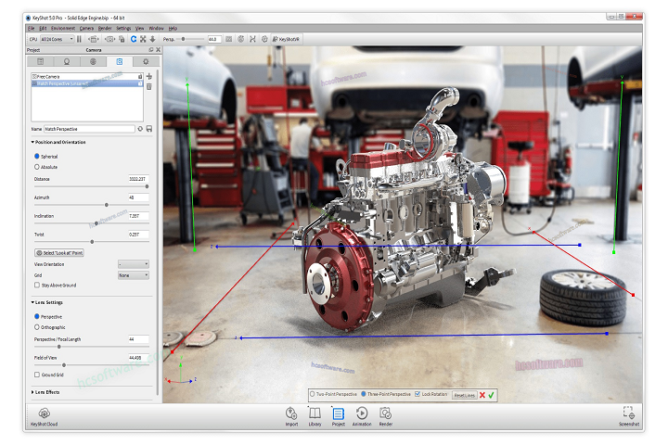
Task: Open the Window menu
Action: click(157, 28)
